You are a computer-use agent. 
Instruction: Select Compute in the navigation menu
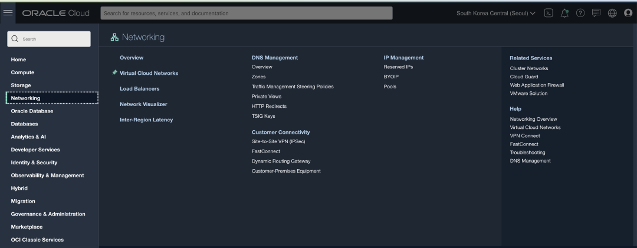(22, 72)
